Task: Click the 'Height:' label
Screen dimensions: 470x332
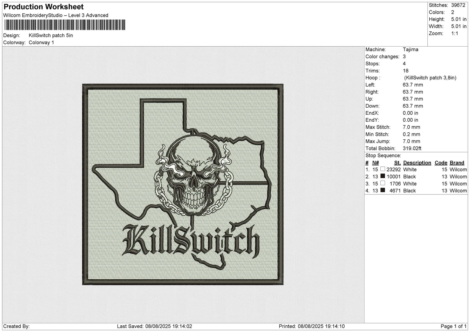Action: (x=437, y=19)
